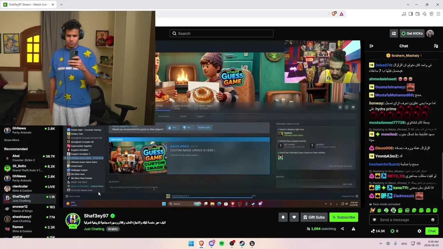
Task: Follow the channel with the heart icon
Action: [x=294, y=217]
